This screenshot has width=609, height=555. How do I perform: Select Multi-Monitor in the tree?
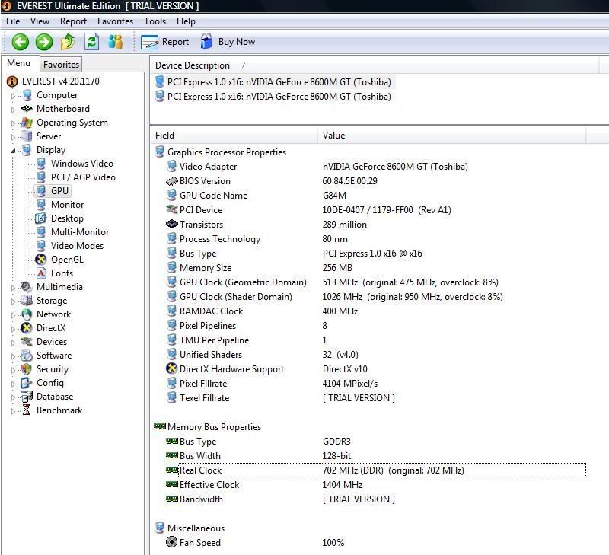click(80, 232)
